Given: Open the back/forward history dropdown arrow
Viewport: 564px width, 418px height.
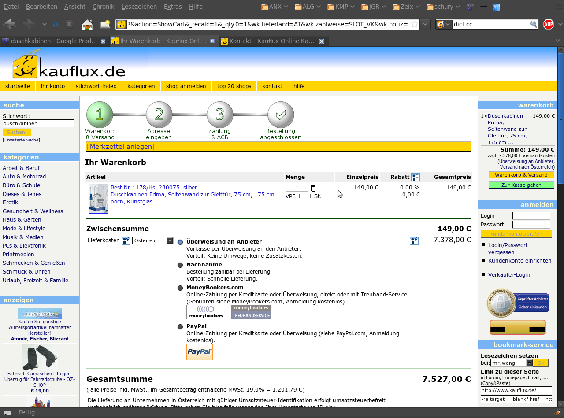Looking at the screenshot, I should (44, 24).
